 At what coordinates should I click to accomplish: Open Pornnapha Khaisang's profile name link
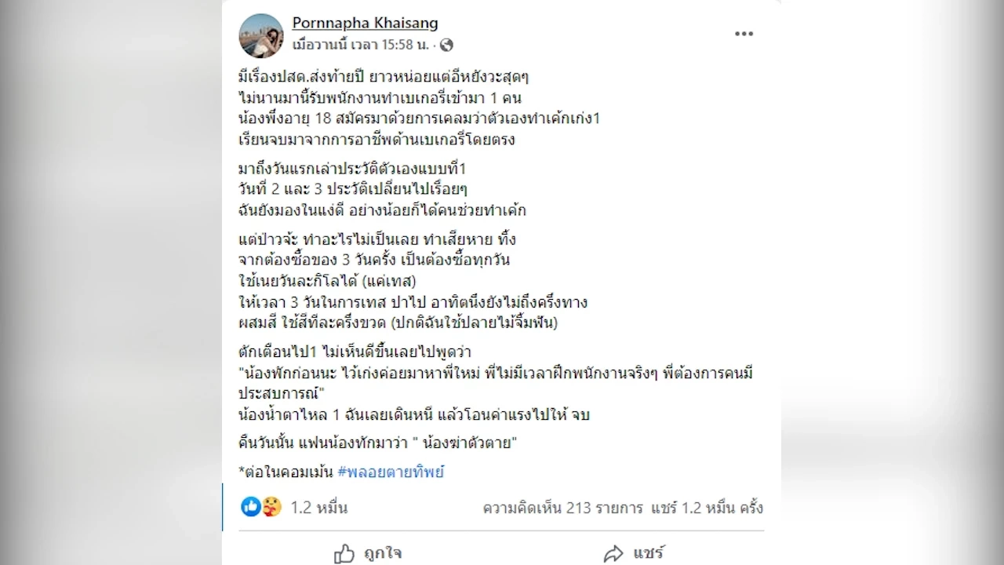(x=365, y=23)
